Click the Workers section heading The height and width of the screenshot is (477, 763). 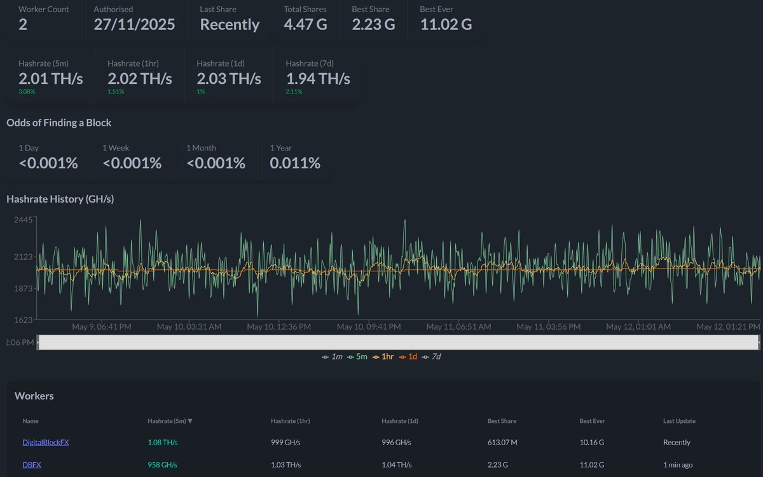[x=34, y=396]
